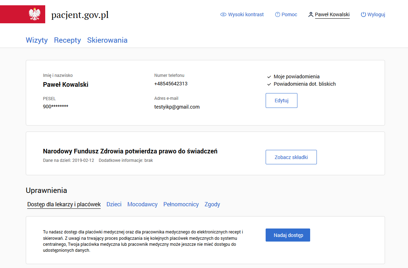
Task: Switch to the Mocodawcy tab
Action: click(x=142, y=205)
